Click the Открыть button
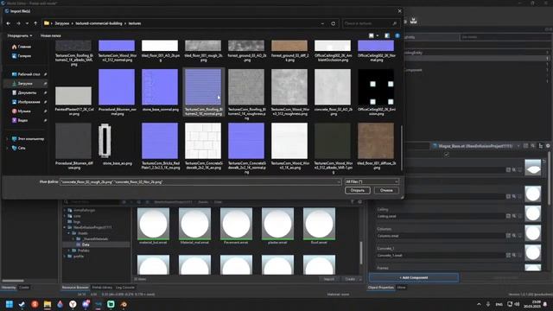Screen dimensions: 553x311 [x=357, y=190]
